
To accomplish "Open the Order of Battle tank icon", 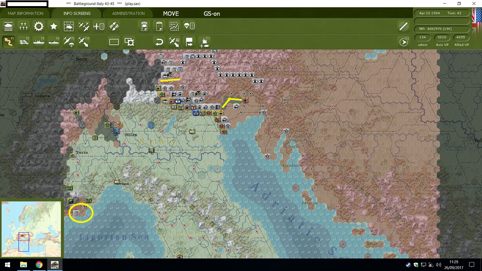I will [x=9, y=26].
